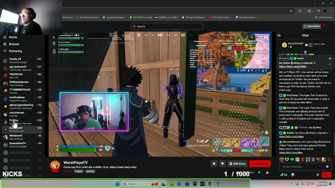The width and height of the screenshot is (335, 188).
Task: Open the https://vast.link/Lucky title link
Action: point(123,167)
